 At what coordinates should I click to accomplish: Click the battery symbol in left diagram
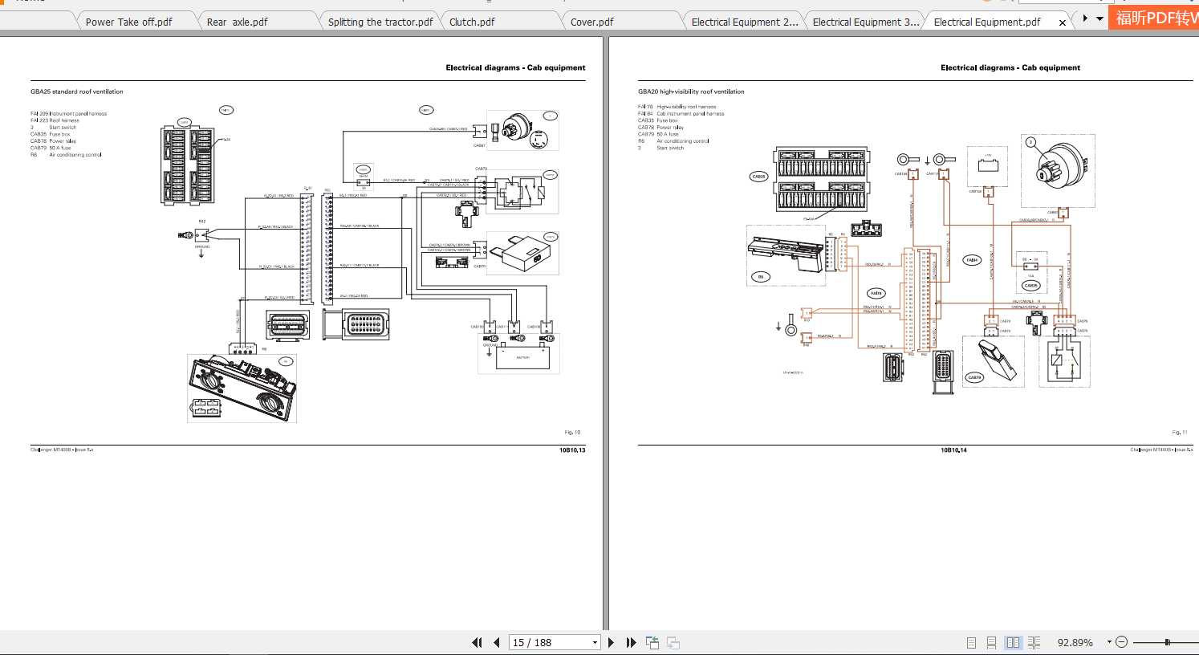[522, 357]
